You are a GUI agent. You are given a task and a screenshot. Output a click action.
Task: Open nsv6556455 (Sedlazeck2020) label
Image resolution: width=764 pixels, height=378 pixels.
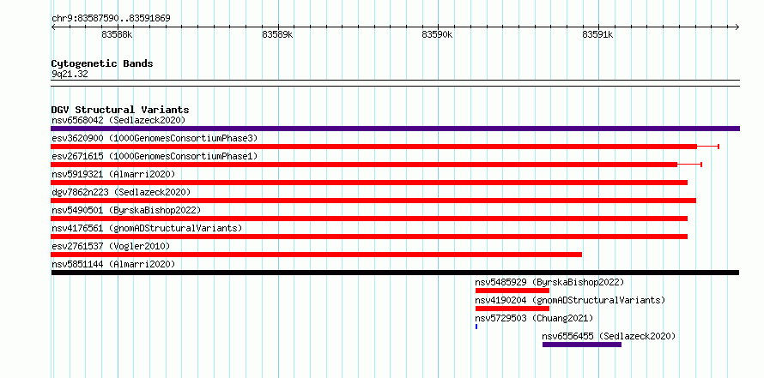(609, 336)
